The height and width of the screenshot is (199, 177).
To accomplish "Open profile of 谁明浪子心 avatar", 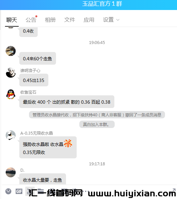I will pos(11,73).
